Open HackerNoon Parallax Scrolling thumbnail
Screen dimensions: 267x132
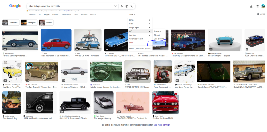pos(20,40)
